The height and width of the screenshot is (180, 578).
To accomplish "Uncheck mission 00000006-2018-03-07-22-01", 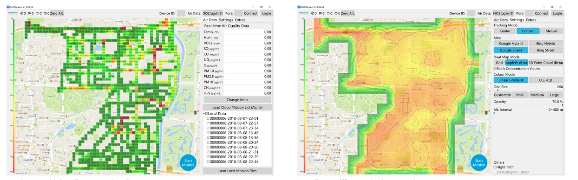I will [208, 118].
